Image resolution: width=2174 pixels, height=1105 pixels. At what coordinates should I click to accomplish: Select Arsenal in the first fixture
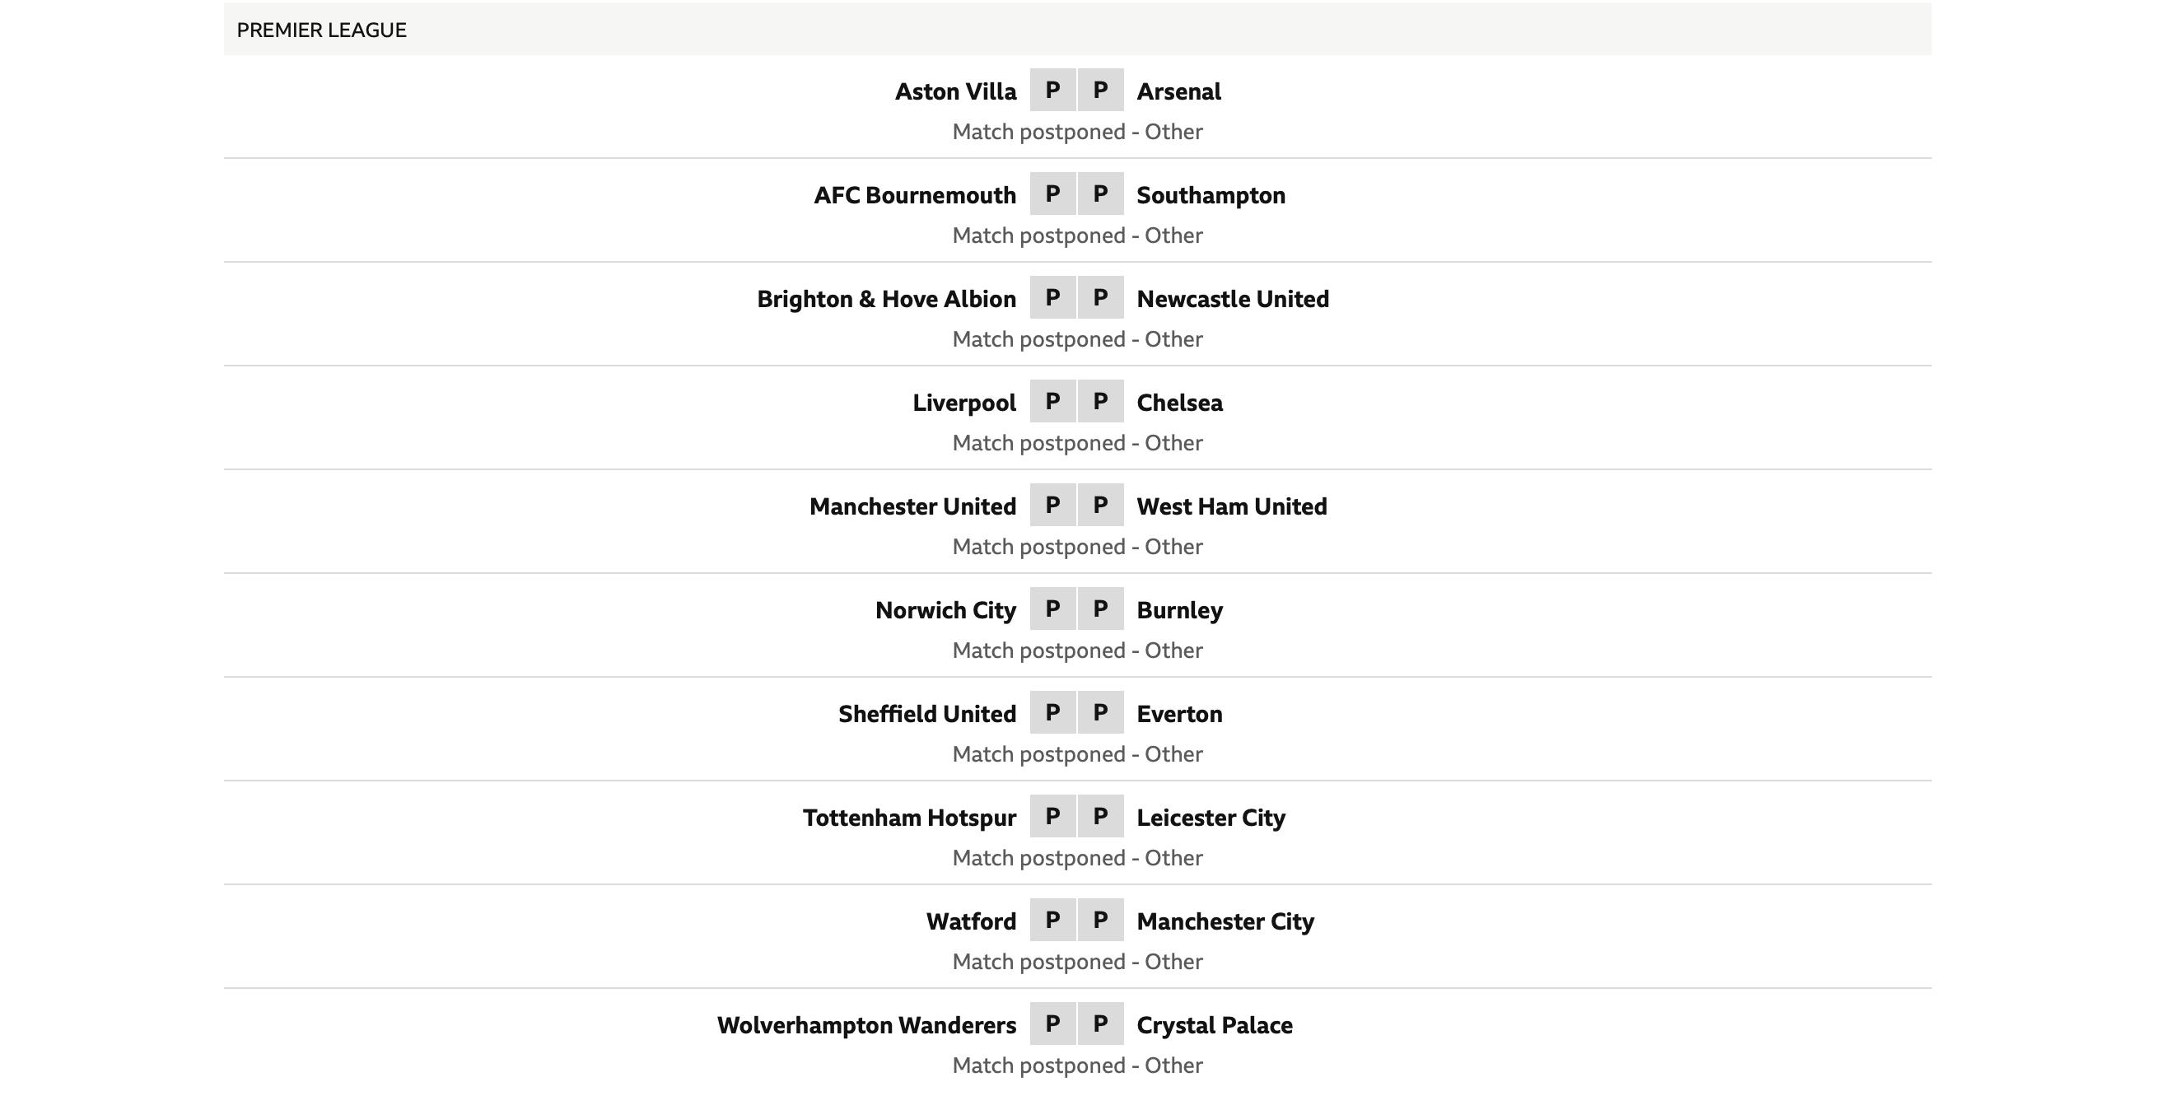(1178, 91)
